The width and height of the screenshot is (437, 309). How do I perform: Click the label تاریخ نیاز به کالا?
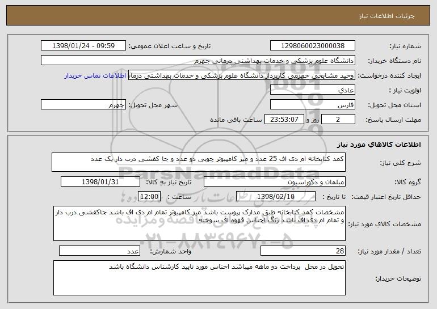[x=169, y=182]
